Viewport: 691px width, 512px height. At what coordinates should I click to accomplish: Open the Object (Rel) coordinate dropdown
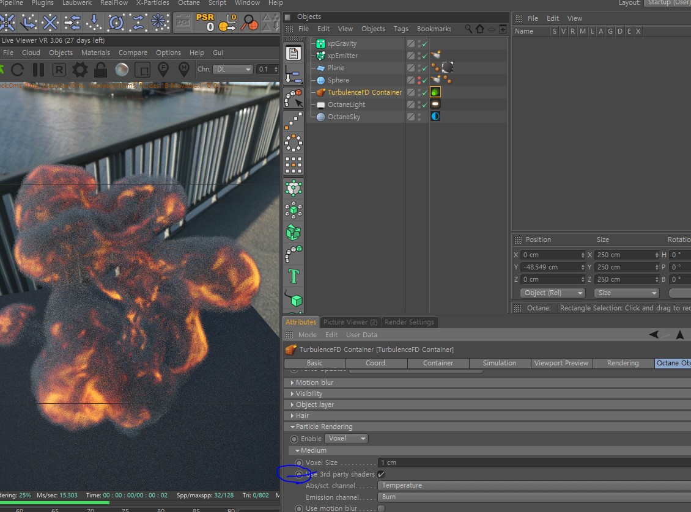553,293
